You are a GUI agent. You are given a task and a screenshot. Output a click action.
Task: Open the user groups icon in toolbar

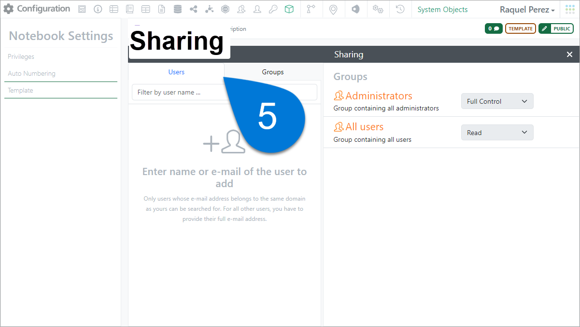pos(241,9)
